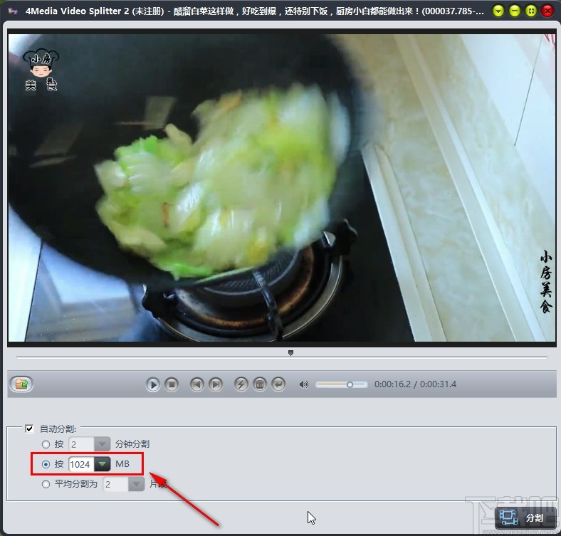Image resolution: width=561 pixels, height=536 pixels.
Task: Set a split point with the lightning icon
Action: [241, 384]
